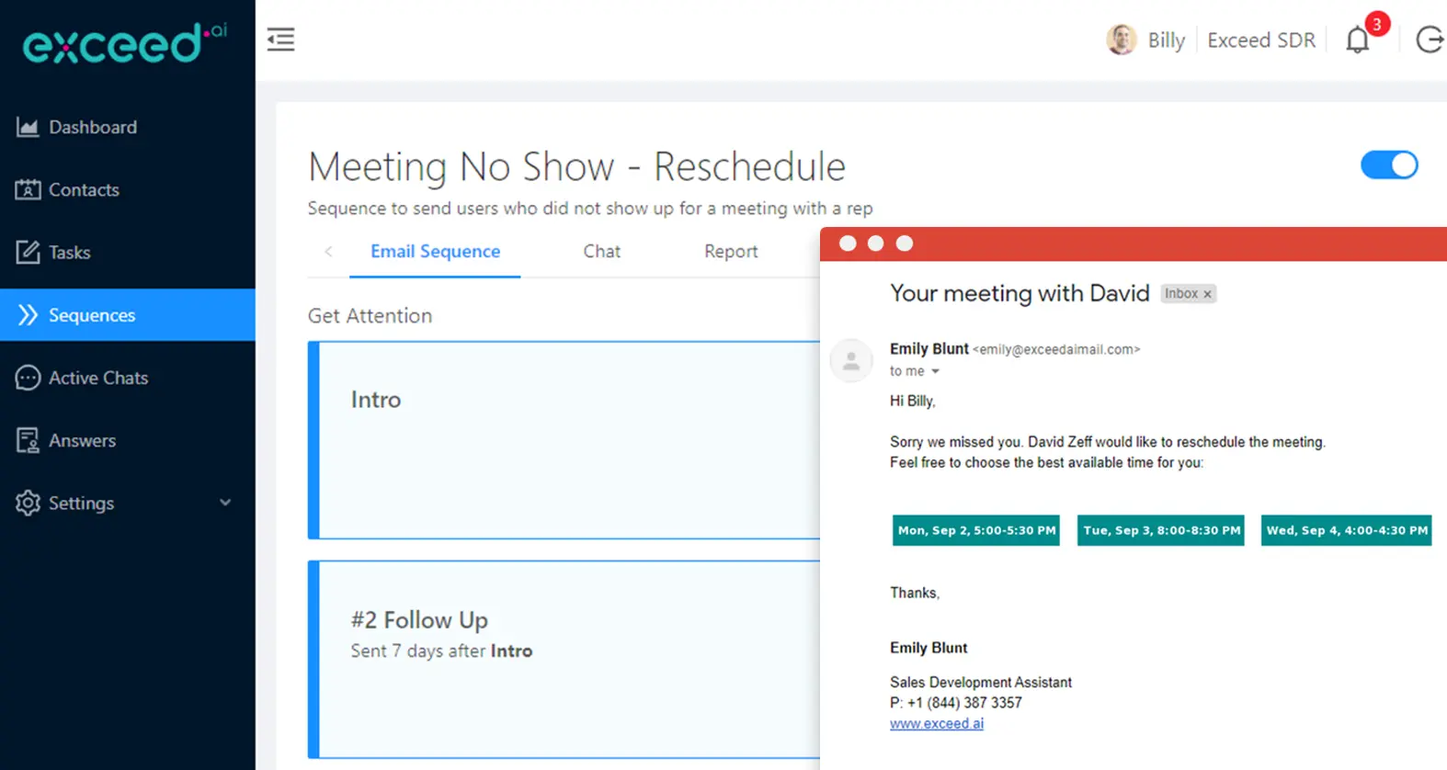Click the emily@exceedaimail.com address
Screen dimensions: 1447x770
[x=1056, y=350]
